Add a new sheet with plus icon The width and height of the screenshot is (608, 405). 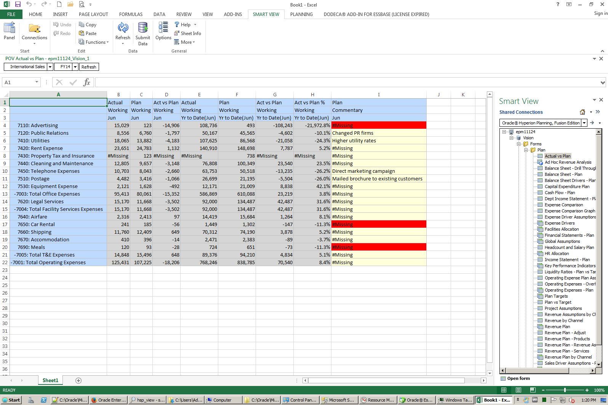[x=78, y=381]
